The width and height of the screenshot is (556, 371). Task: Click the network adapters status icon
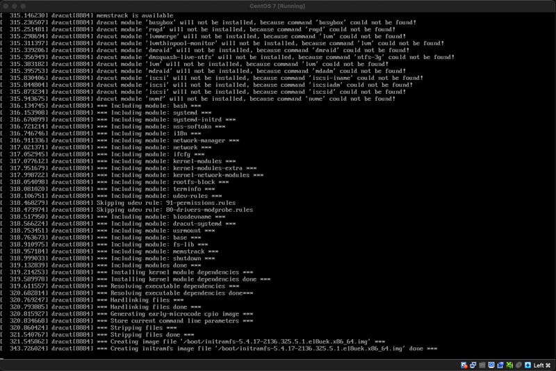point(473,365)
